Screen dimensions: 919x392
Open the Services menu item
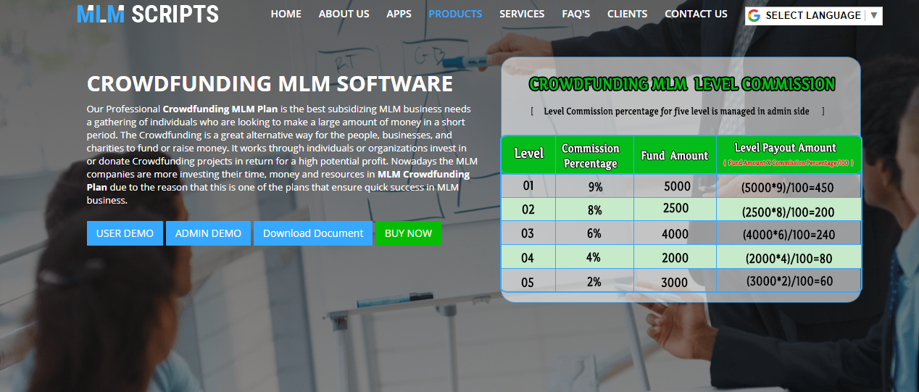522,14
